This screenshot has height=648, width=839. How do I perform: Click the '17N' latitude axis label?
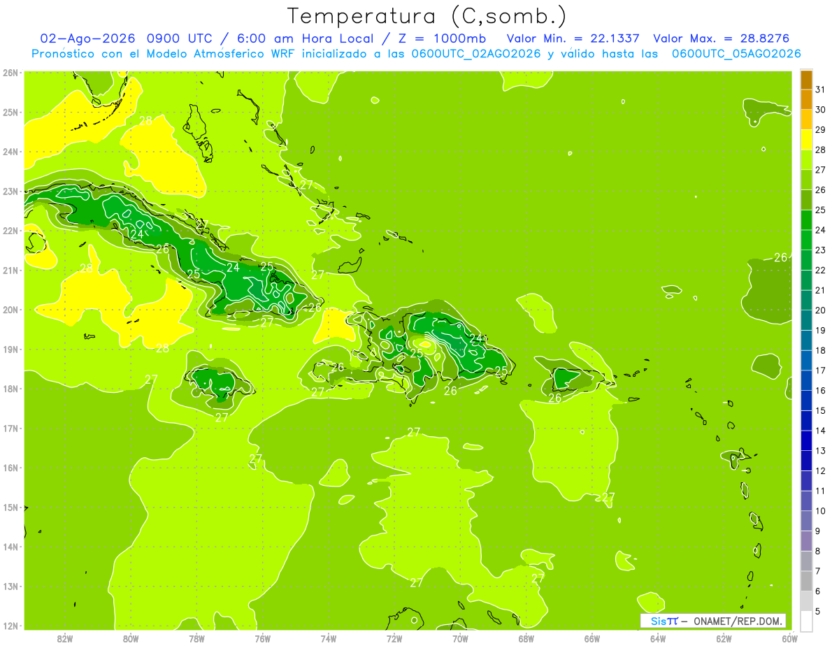tap(10, 428)
